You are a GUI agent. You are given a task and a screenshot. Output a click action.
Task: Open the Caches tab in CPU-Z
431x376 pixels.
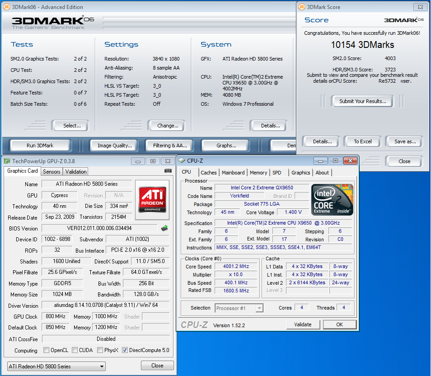coord(209,173)
